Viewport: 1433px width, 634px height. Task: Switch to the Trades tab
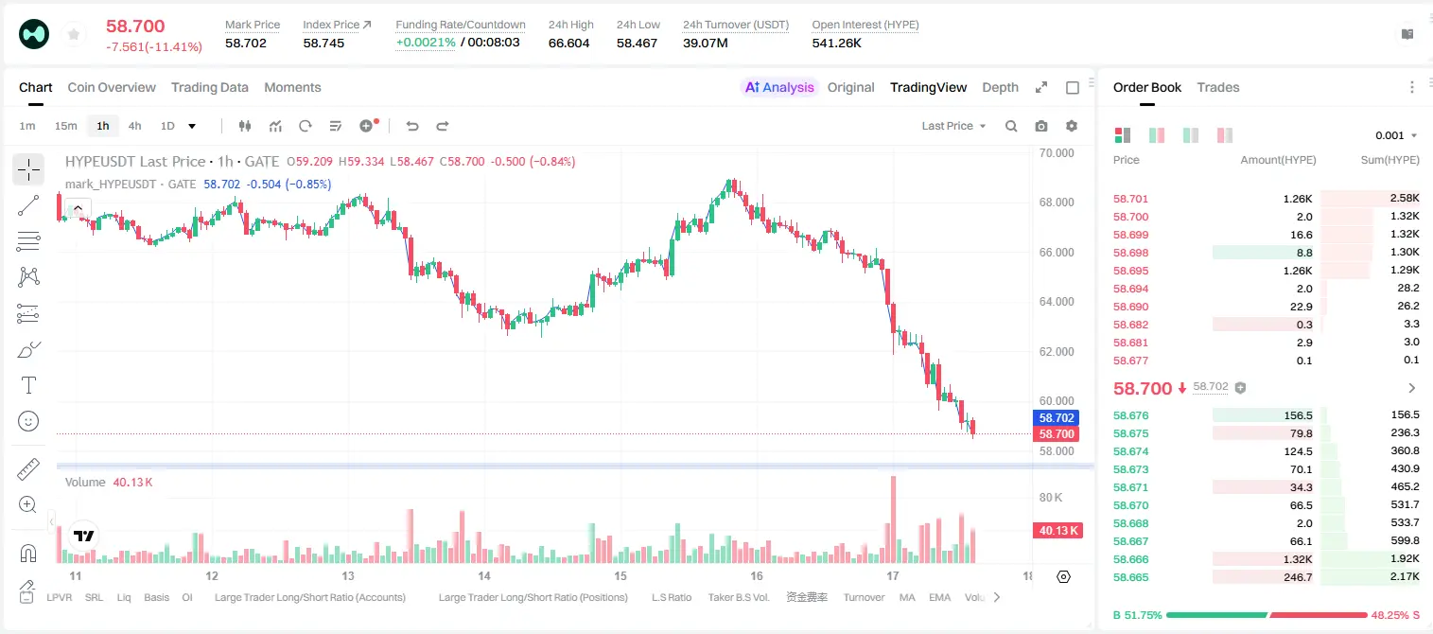(x=1218, y=87)
